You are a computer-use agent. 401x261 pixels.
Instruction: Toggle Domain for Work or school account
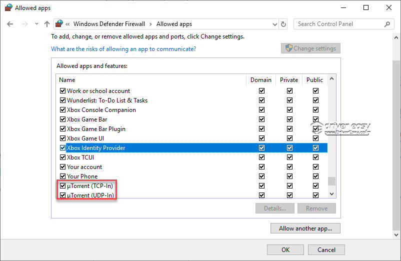point(261,90)
